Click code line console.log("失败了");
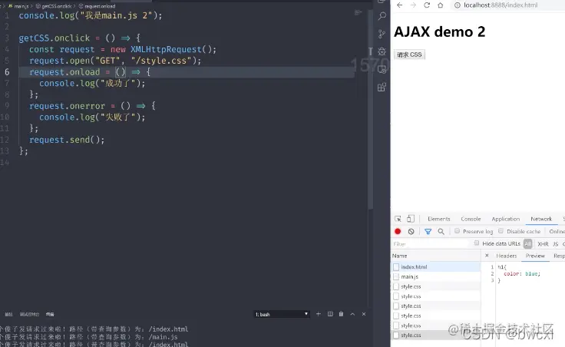565x347 pixels. tap(92, 117)
